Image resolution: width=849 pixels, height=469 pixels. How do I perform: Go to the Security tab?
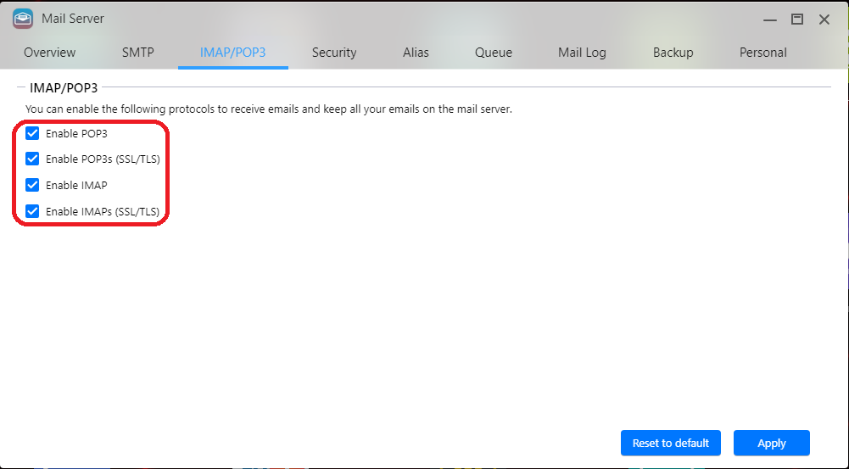tap(334, 53)
